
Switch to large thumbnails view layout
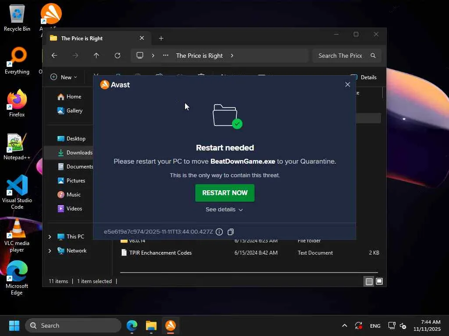379,282
